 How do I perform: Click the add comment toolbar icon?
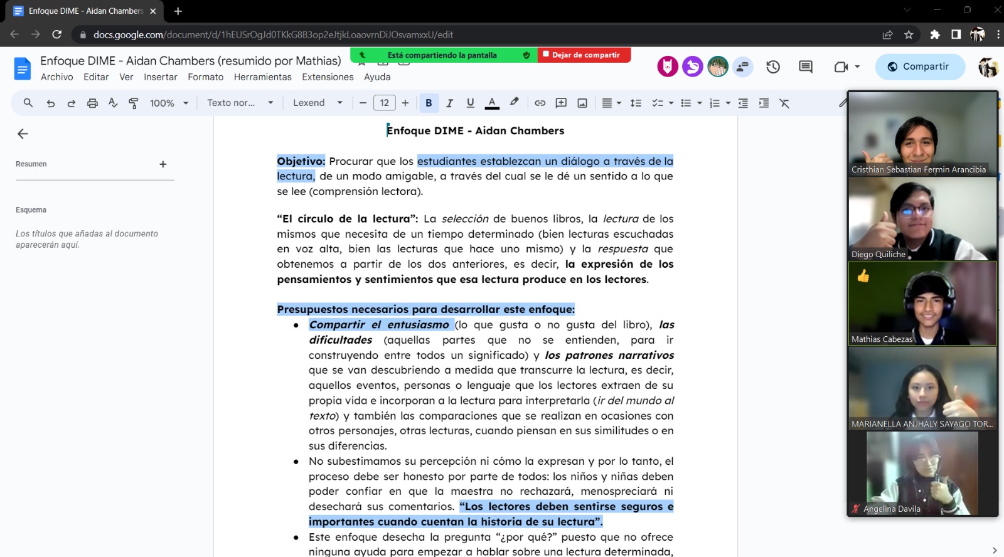tap(561, 103)
